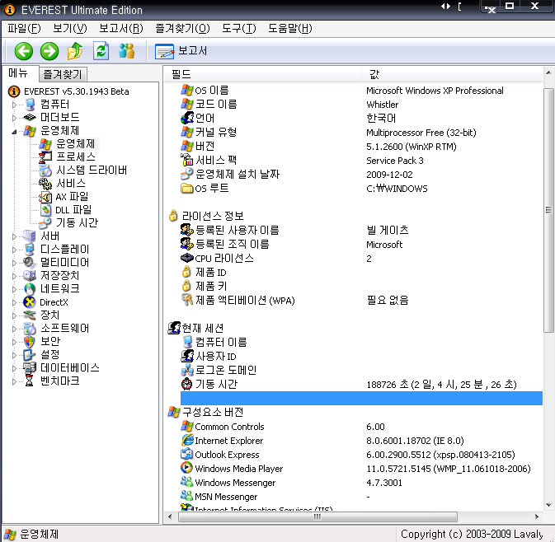This screenshot has height=542, width=555.
Task: Expand the 벤치마크 tree node
Action: tap(14, 381)
